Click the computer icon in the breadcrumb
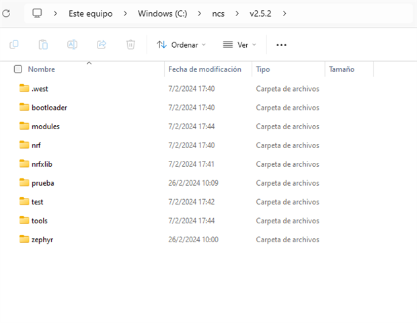This screenshot has width=417, height=323. click(x=37, y=13)
